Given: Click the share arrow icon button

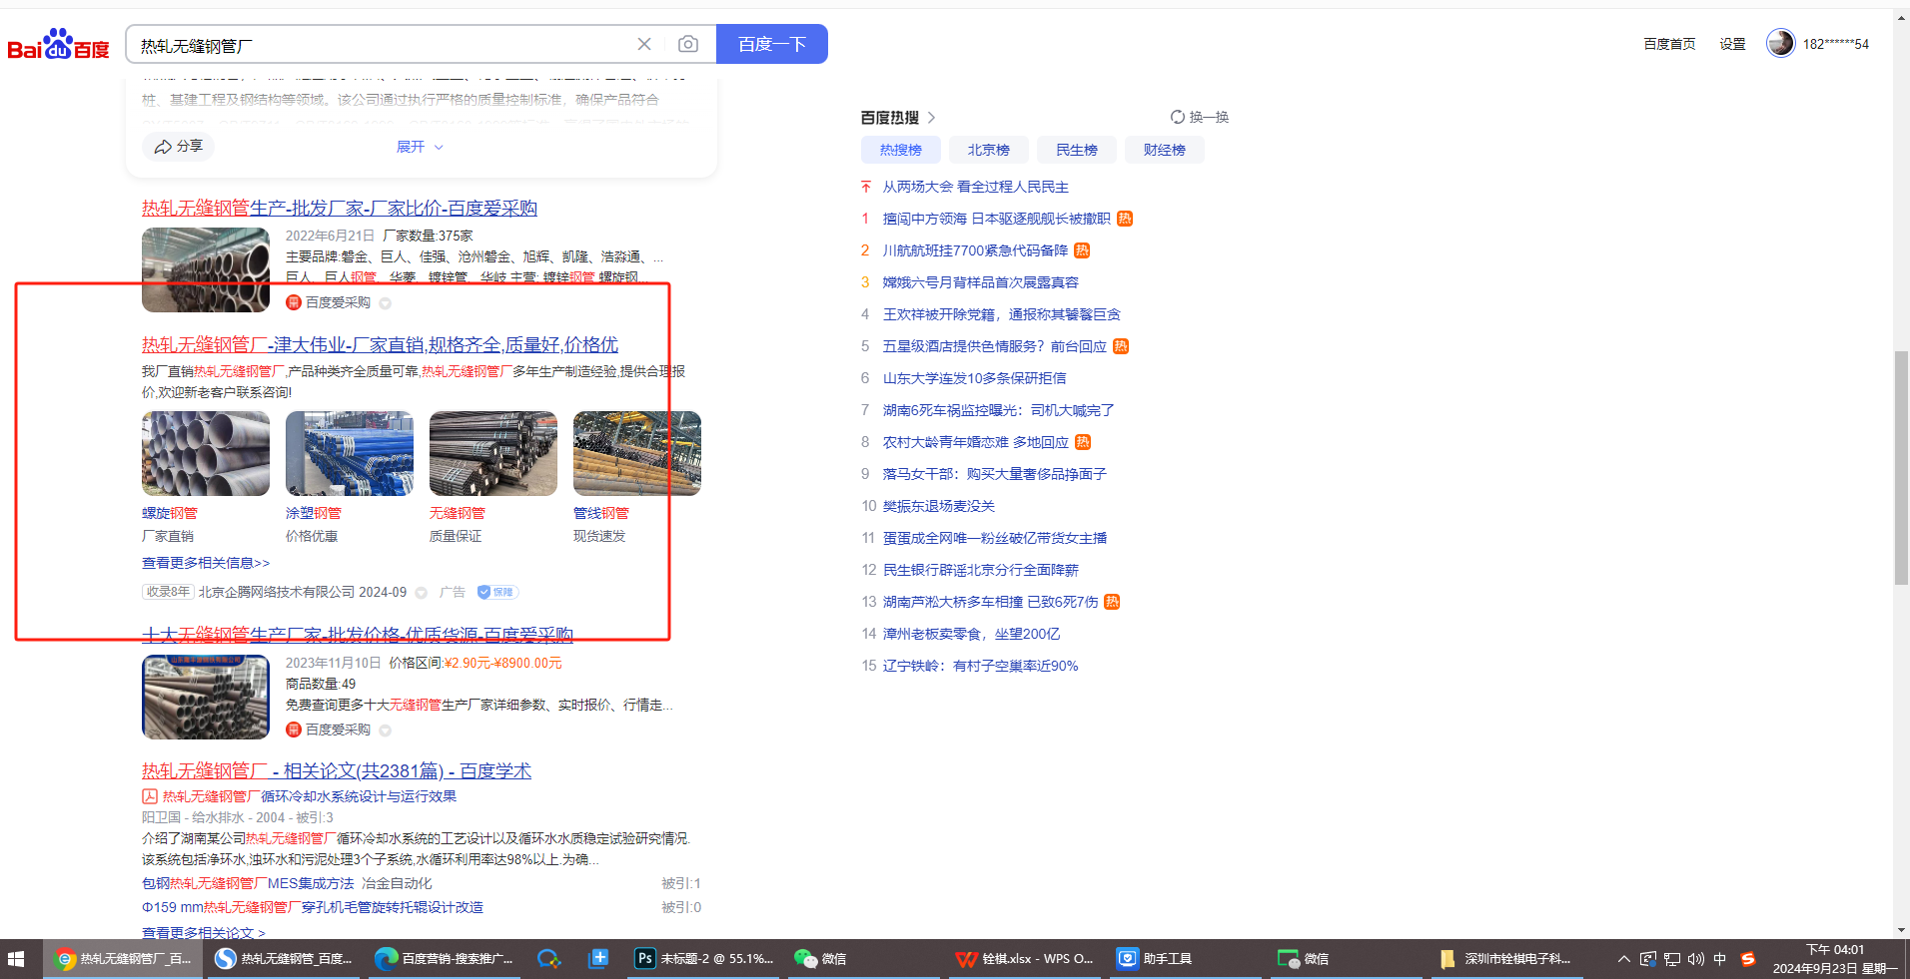Looking at the screenshot, I should point(178,147).
